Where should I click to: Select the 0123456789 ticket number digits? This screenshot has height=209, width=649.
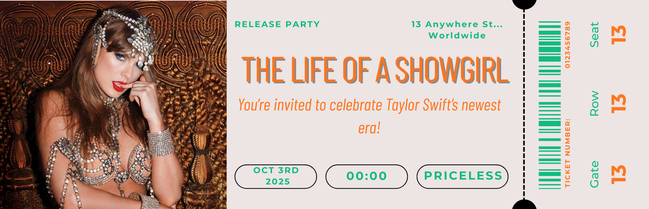568,44
